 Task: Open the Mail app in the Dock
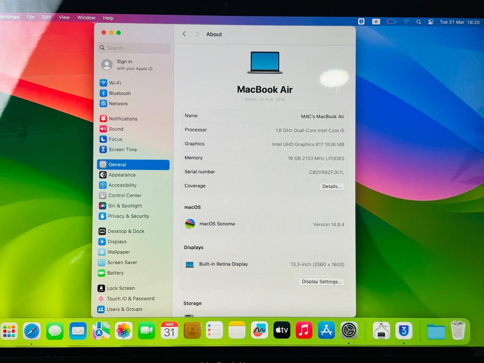click(78, 331)
